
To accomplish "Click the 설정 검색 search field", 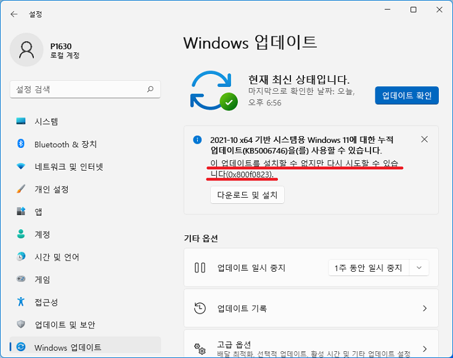I will 85,89.
